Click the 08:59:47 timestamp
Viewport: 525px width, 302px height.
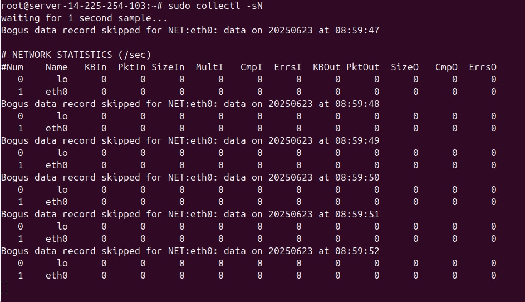pyautogui.click(x=357, y=30)
